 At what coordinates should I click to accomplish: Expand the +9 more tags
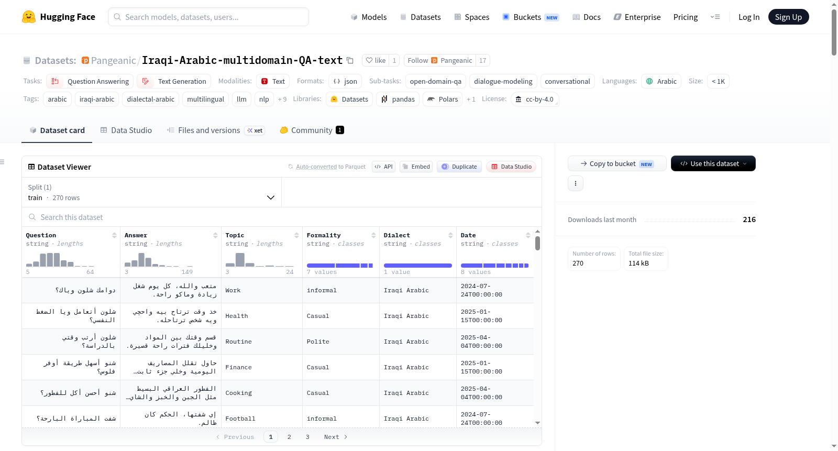[x=282, y=99]
